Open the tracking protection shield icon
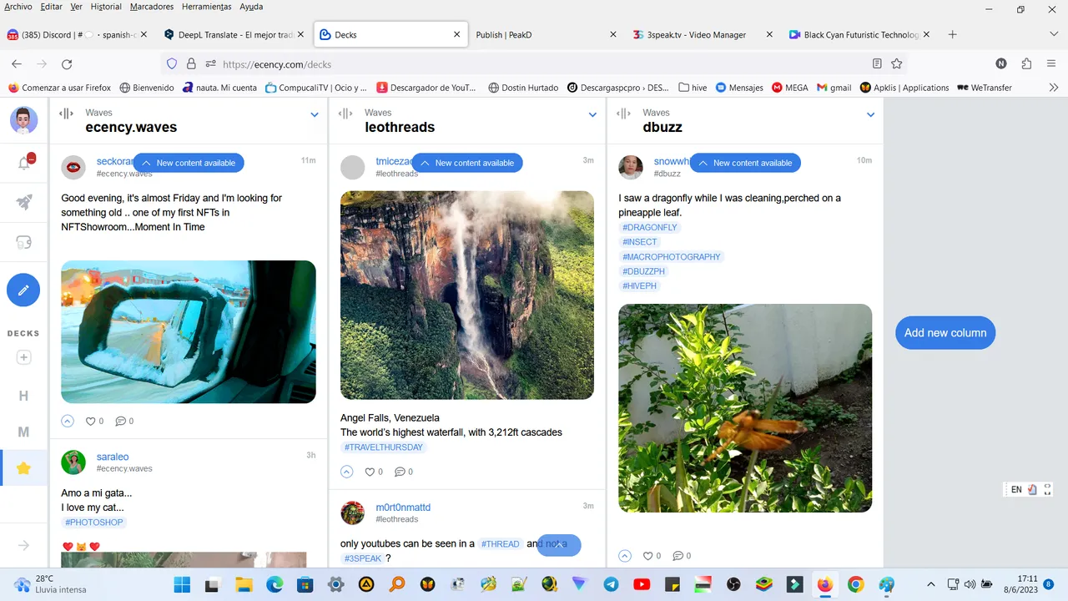The height and width of the screenshot is (601, 1068). (172, 64)
